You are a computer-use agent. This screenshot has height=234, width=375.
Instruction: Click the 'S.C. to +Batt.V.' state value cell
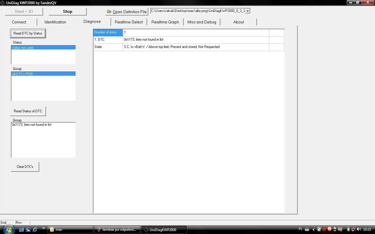click(x=196, y=47)
